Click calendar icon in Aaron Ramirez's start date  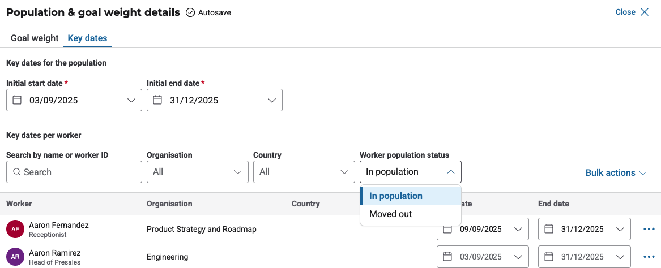[x=447, y=257]
